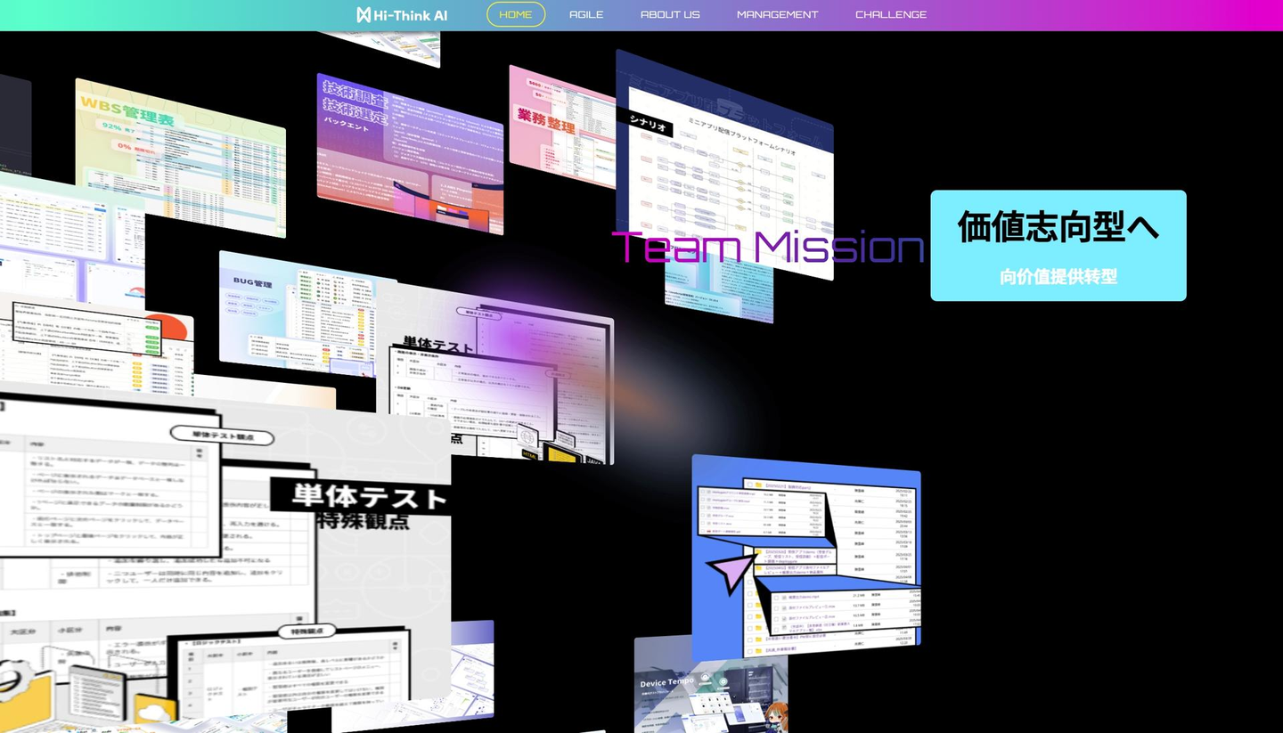This screenshot has width=1283, height=733.
Task: Open the WBS管理表 thumbnail card
Action: pyautogui.click(x=181, y=159)
